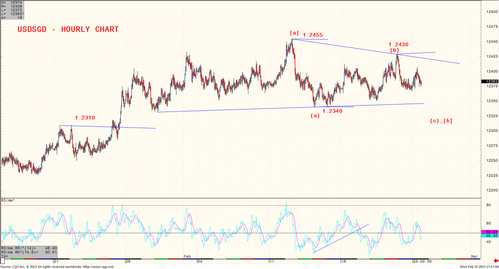
Task: Click the RSI value tag 46.40
Action: (x=489, y=236)
